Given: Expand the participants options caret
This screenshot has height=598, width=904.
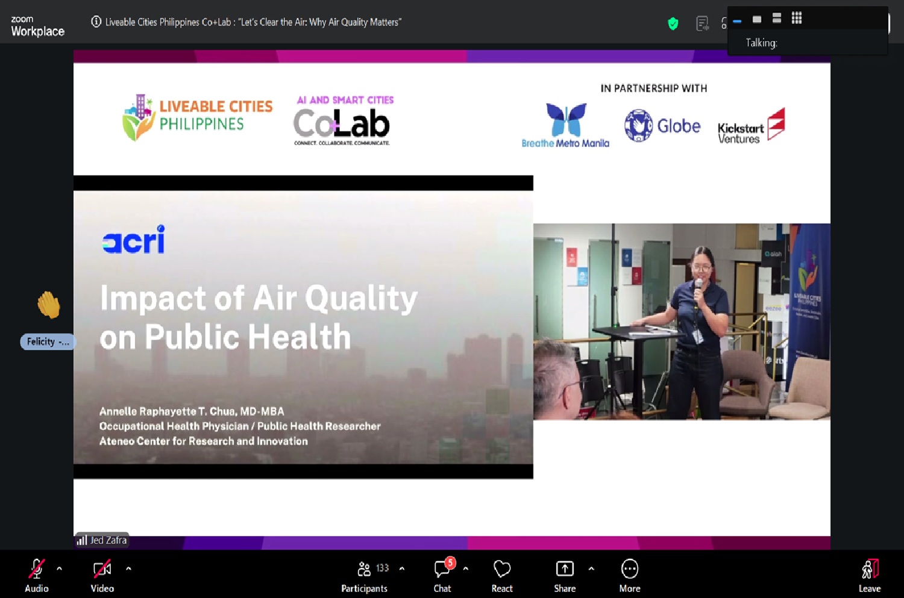Looking at the screenshot, I should pyautogui.click(x=402, y=568).
